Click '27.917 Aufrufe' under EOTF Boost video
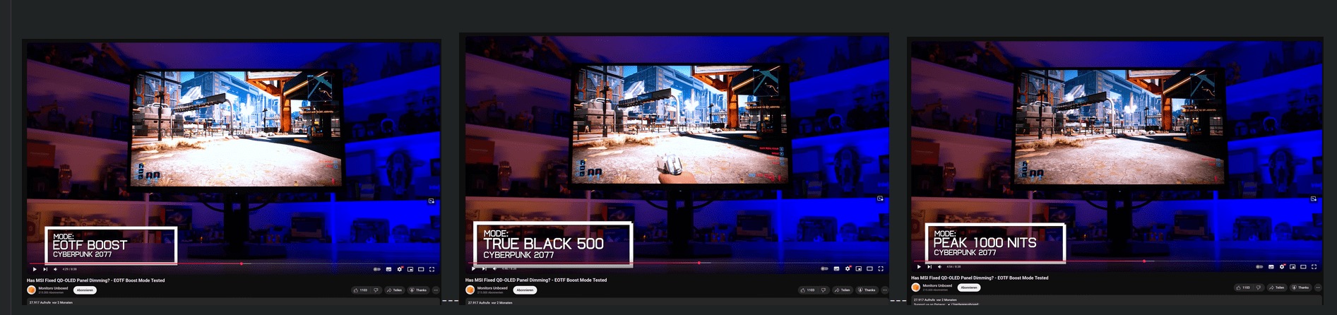 click(40, 302)
